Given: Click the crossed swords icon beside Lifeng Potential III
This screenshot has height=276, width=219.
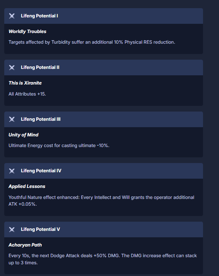Looking at the screenshot, I should (12, 119).
